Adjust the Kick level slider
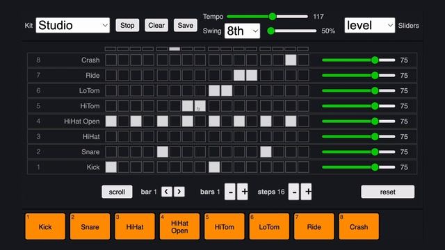The image size is (445, 250). pyautogui.click(x=359, y=167)
